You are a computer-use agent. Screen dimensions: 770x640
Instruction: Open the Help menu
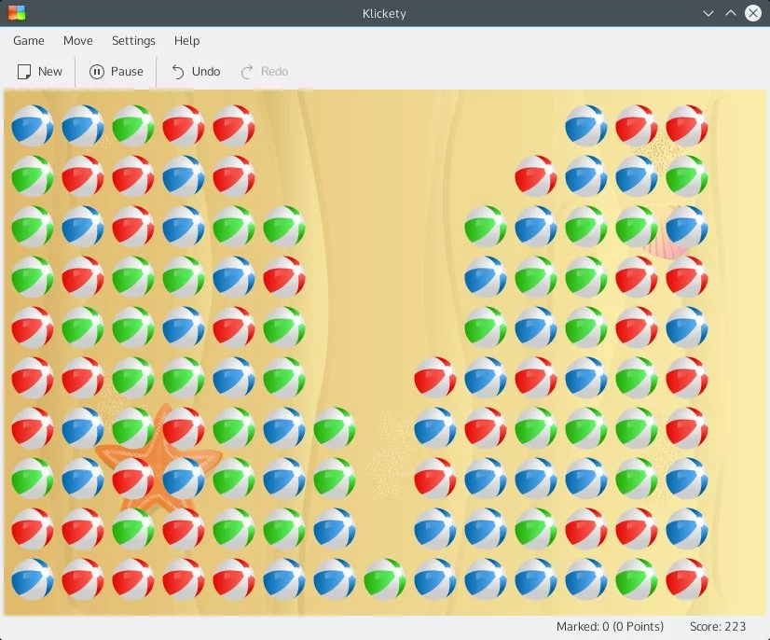coord(186,41)
